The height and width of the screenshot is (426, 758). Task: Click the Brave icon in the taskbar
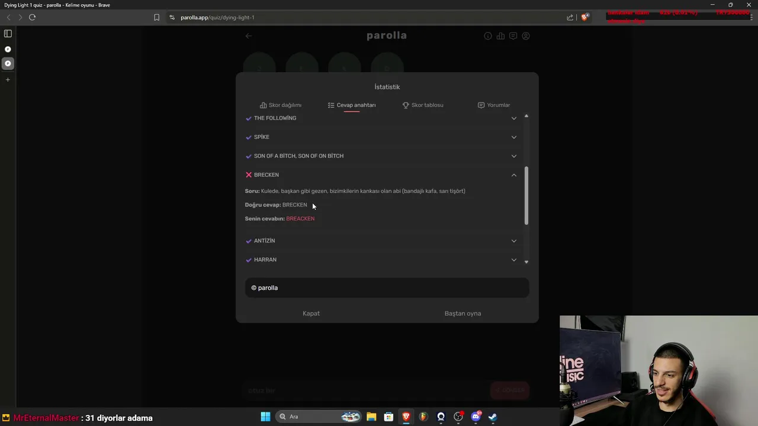(x=406, y=417)
